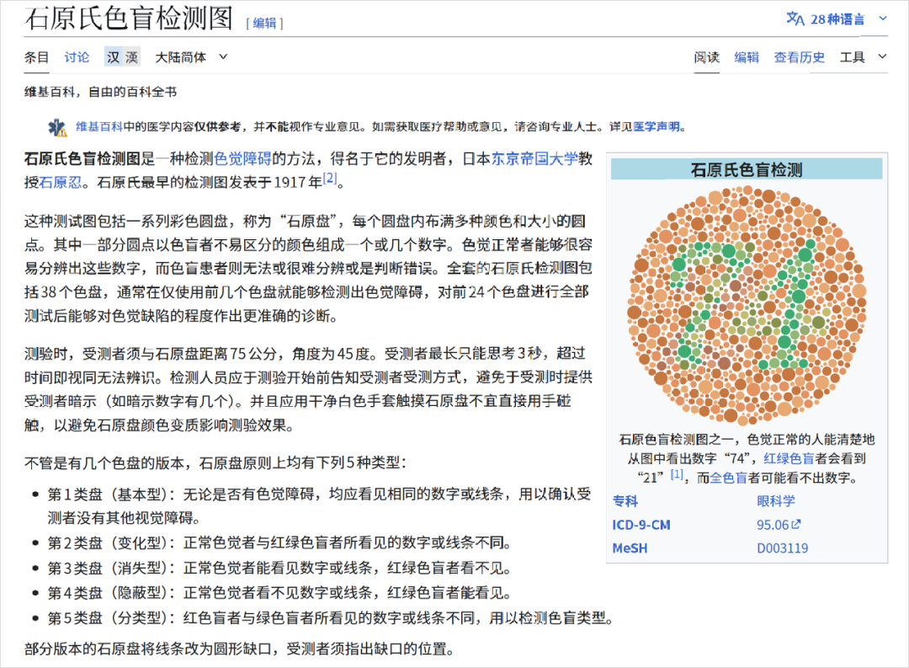Open the D003119 MeSH link

782,548
